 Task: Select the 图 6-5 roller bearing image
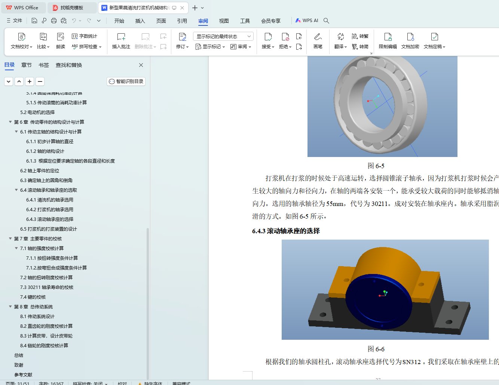tap(382, 107)
